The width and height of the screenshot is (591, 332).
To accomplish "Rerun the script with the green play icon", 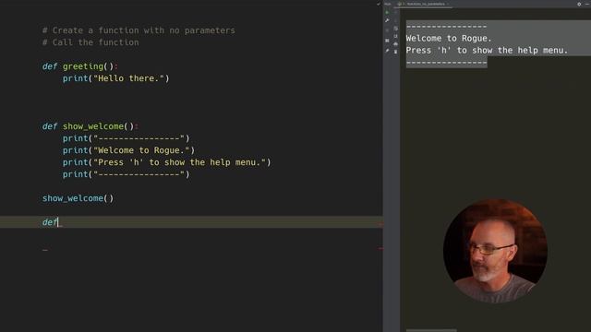I will tap(387, 12).
